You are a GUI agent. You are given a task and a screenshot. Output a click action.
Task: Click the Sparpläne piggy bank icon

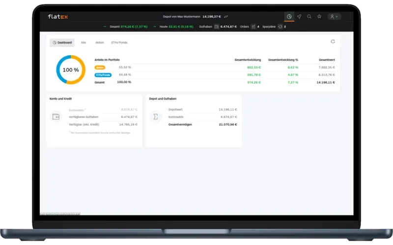point(280,27)
